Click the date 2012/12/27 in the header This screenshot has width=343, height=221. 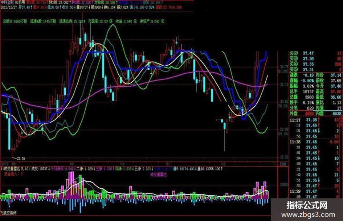9,8
